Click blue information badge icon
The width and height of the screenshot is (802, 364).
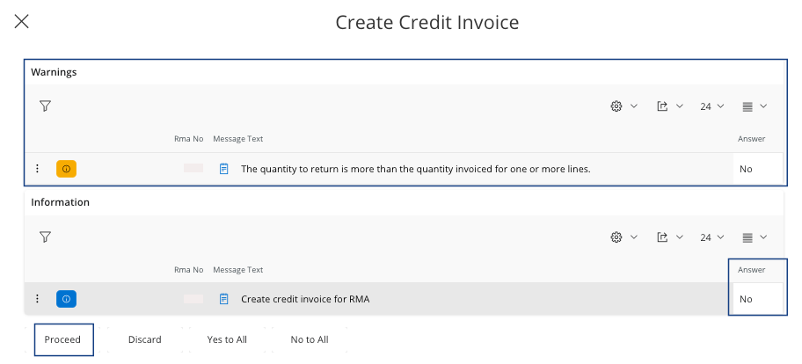pyautogui.click(x=66, y=299)
